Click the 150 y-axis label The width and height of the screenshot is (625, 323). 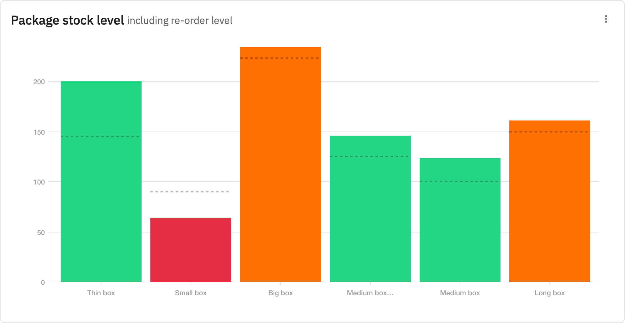click(x=39, y=132)
